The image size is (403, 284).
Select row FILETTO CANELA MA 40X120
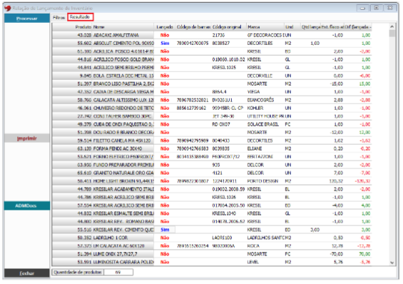[x=212, y=141]
